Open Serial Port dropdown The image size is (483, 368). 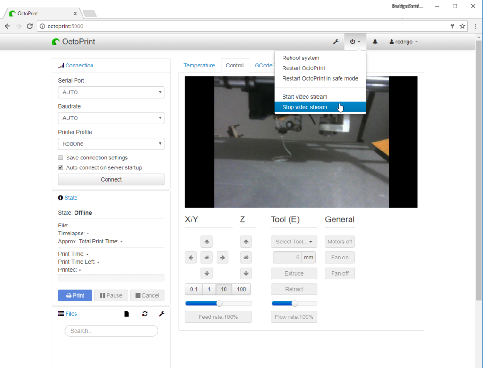click(x=111, y=92)
